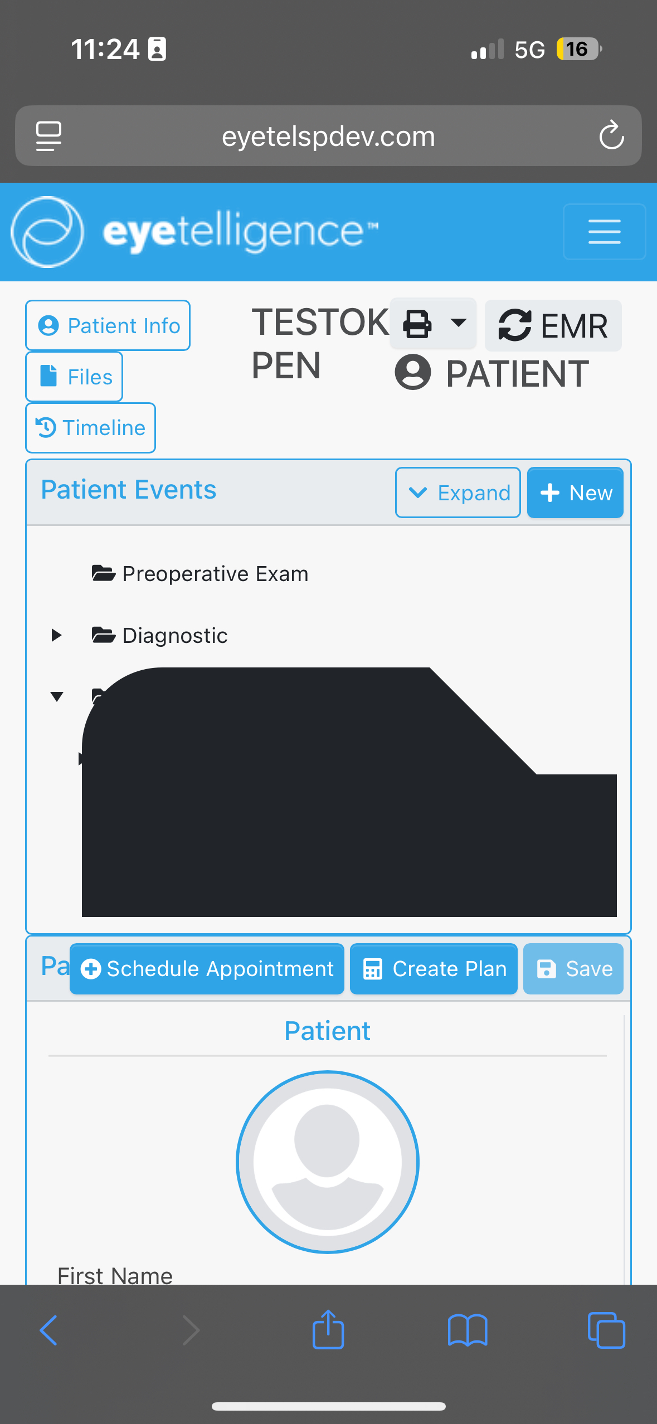Viewport: 657px width, 1424px height.
Task: Reload the page in Safari
Action: click(611, 135)
